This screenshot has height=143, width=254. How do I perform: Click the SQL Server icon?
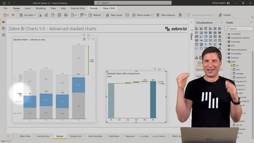click(53, 15)
